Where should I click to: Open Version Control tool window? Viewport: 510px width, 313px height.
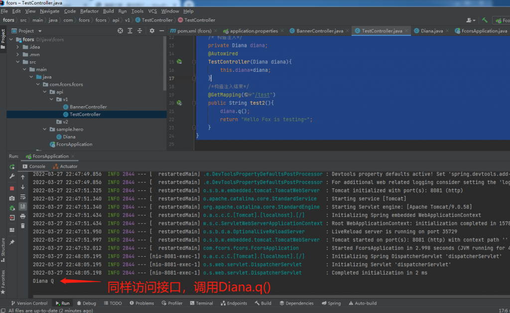[29, 303]
